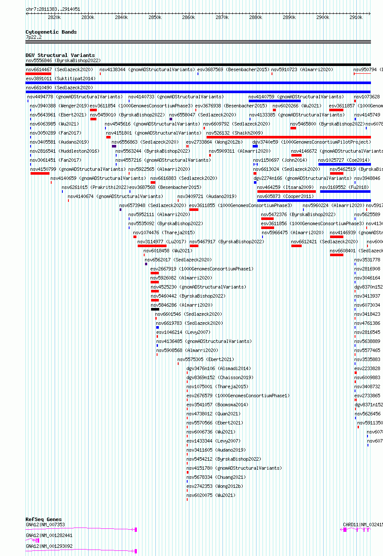383x556 pixels.
Task: Click the nsv5460442 ByrskaBishop2022 label
Action: (188, 296)
